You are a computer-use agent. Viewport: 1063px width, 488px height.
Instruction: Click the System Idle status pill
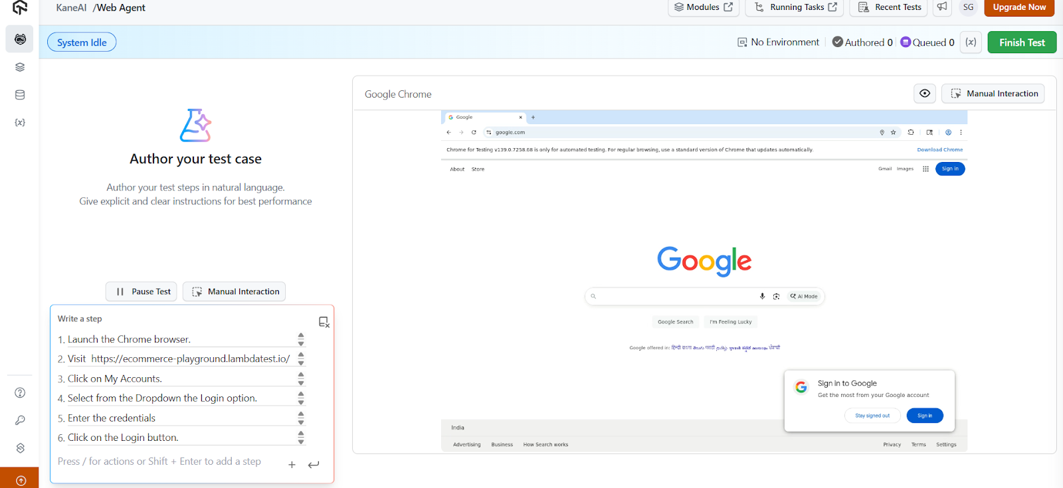[x=82, y=42]
